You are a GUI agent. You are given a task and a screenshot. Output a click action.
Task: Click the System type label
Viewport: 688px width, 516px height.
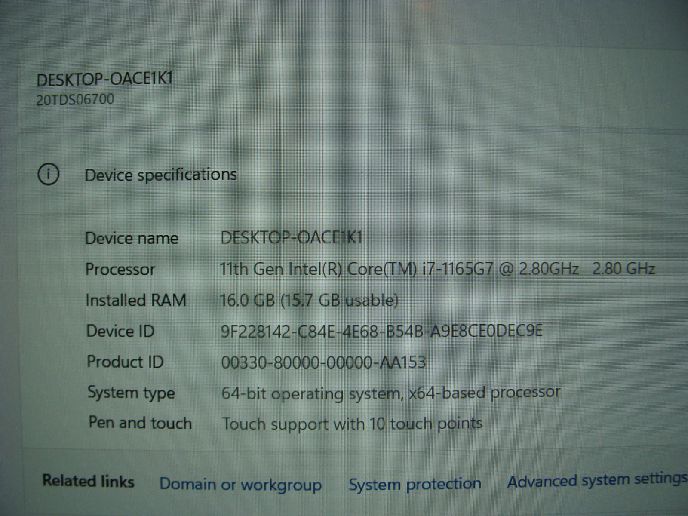coord(131,393)
